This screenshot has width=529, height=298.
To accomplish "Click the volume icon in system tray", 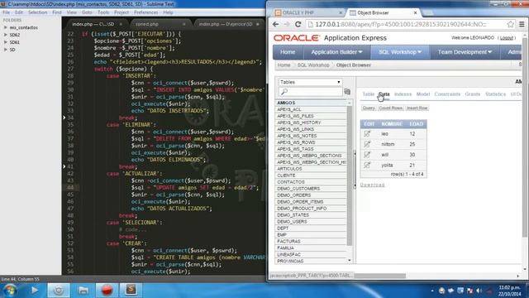I will click(x=479, y=291).
